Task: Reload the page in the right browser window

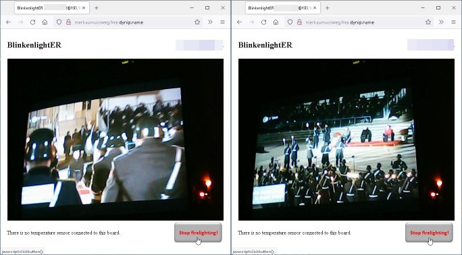Action: click(x=263, y=22)
